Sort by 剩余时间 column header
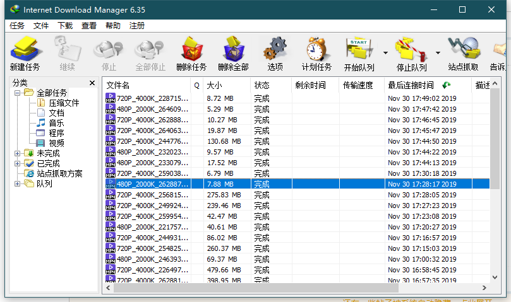Image resolution: width=511 pixels, height=302 pixels. point(315,85)
